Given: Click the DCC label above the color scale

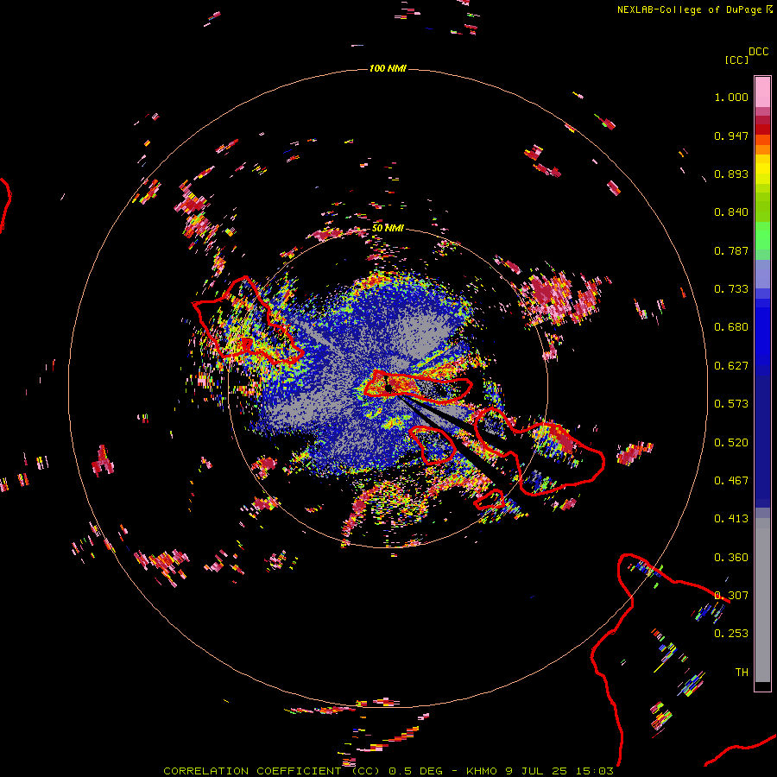Looking at the screenshot, I should (x=758, y=52).
